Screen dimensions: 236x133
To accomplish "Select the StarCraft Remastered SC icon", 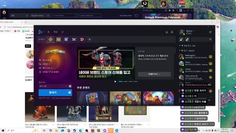I will click(x=74, y=40).
